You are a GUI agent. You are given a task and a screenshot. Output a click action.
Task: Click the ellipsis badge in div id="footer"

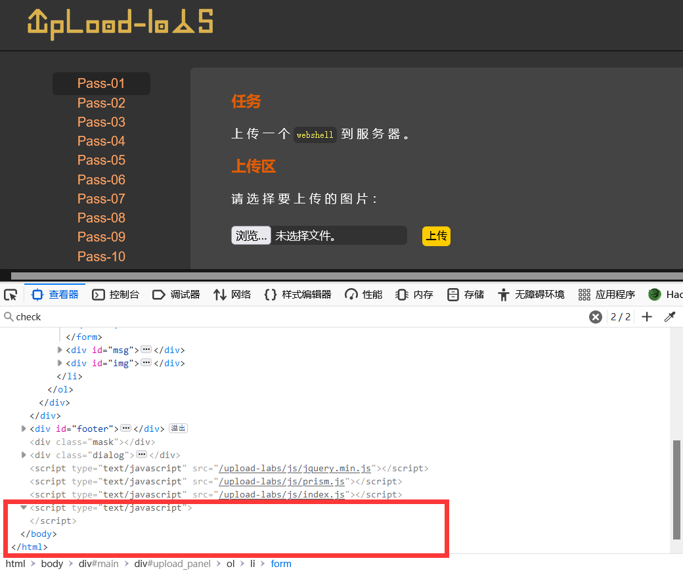click(126, 428)
